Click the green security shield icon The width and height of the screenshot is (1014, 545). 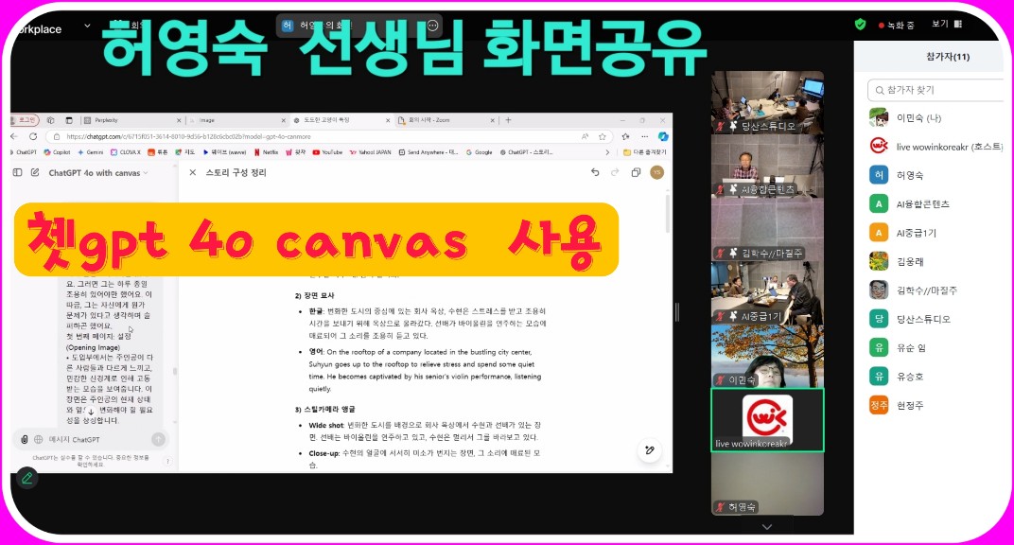coord(860,25)
